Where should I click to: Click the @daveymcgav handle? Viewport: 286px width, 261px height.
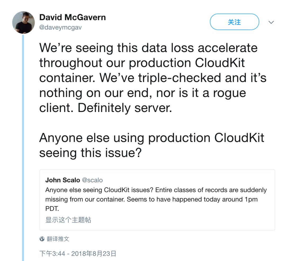[60, 27]
